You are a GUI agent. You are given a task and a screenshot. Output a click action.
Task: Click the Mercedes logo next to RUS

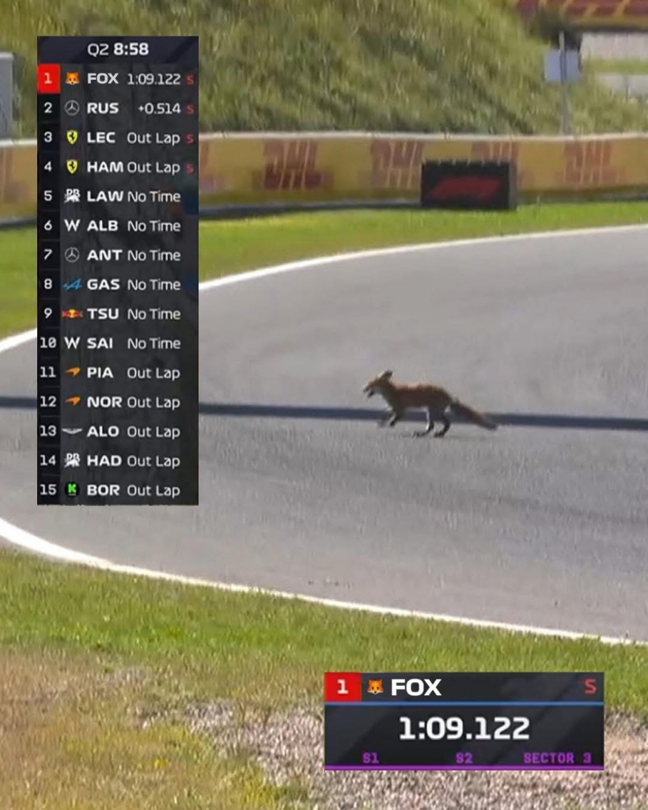[x=72, y=108]
